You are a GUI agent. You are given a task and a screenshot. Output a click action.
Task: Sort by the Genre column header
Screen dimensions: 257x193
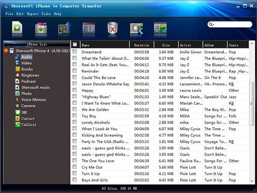238,44
